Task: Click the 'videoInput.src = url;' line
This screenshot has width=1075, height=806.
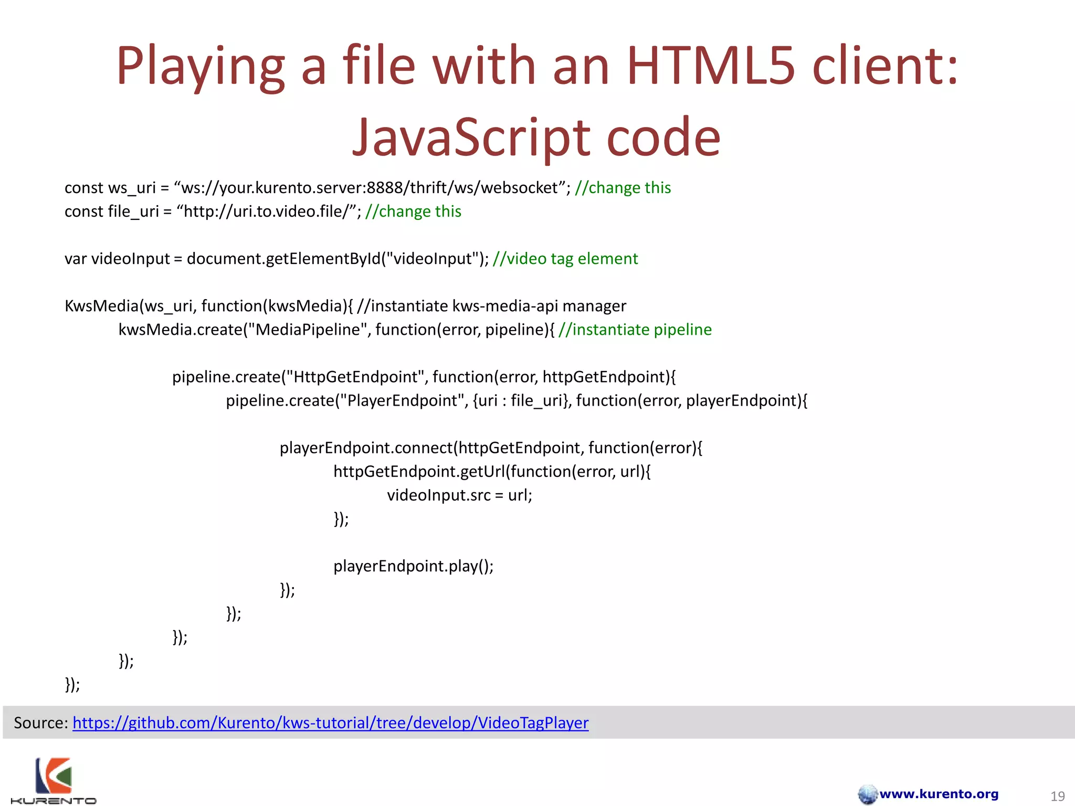Action: coord(459,495)
